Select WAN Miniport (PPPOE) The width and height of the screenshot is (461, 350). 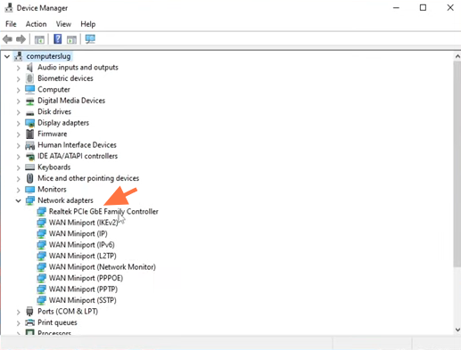click(86, 278)
